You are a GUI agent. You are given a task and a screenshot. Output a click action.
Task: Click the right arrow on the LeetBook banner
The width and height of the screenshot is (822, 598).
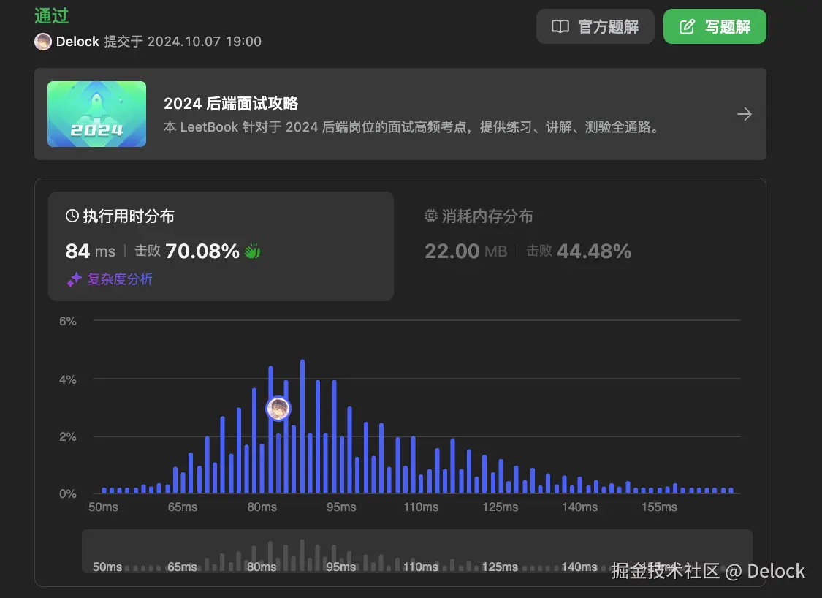744,114
